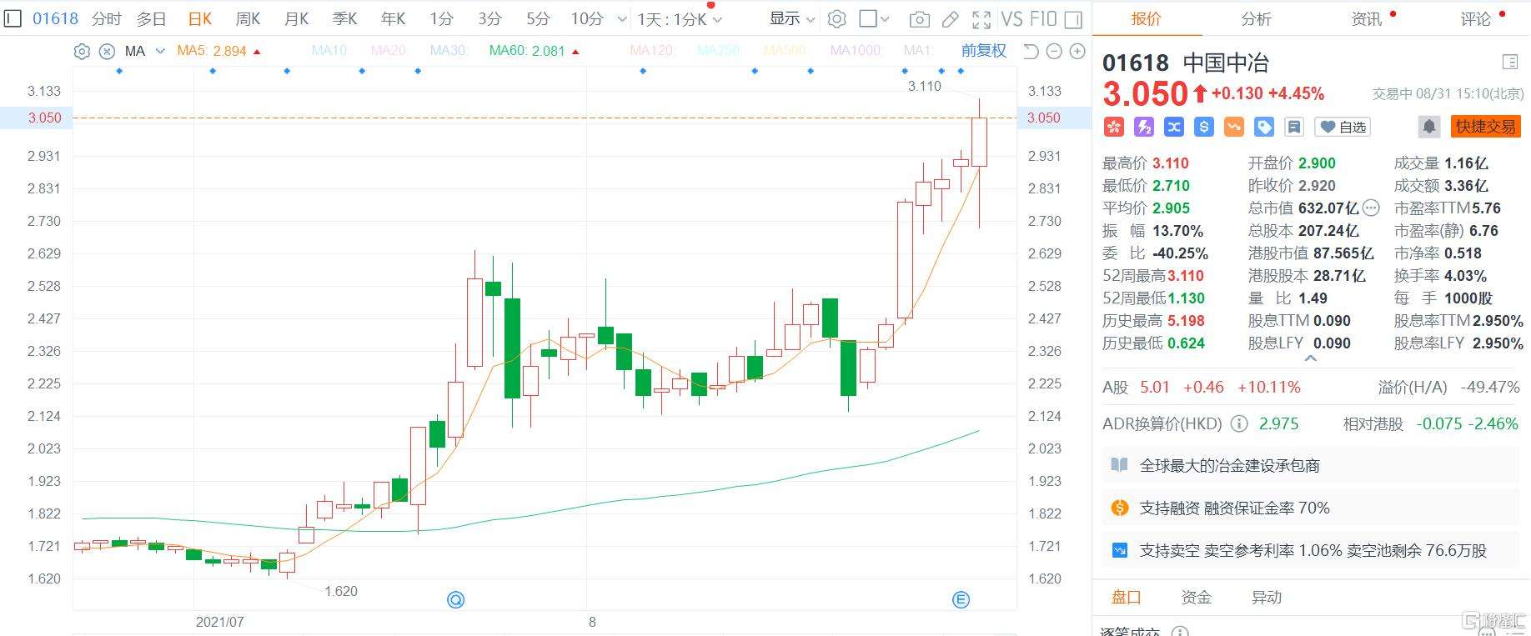1531x636 pixels.
Task: Zoom in chart with plus icon
Action: point(1077,51)
